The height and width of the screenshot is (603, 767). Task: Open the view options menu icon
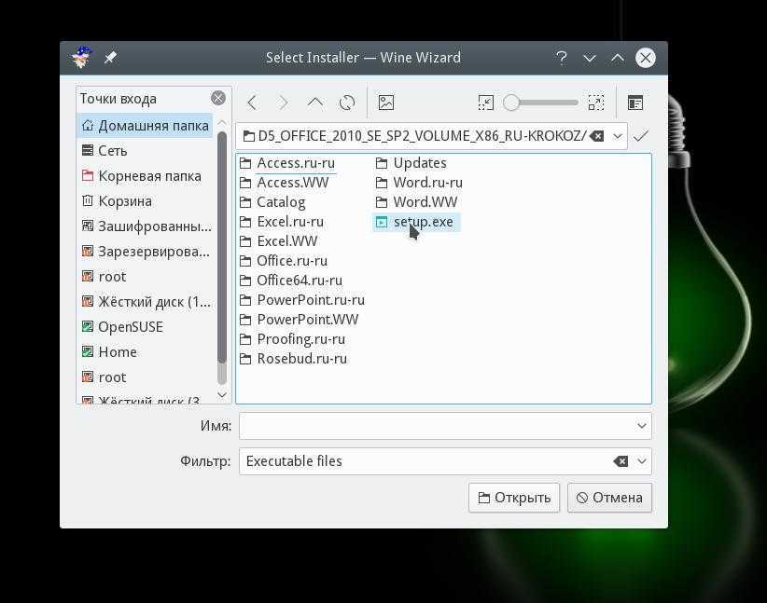(635, 103)
